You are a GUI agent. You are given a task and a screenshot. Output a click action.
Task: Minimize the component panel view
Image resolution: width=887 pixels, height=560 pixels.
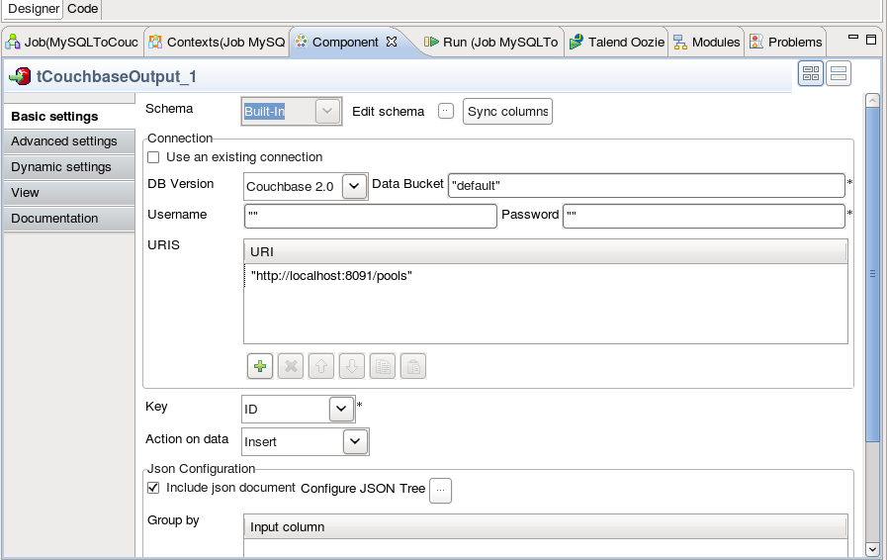click(x=853, y=38)
